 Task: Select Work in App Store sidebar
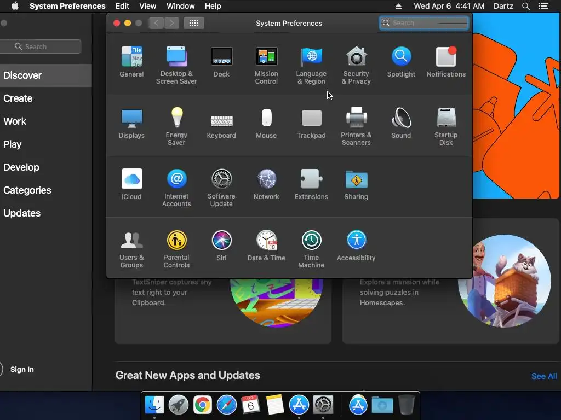(x=46, y=121)
